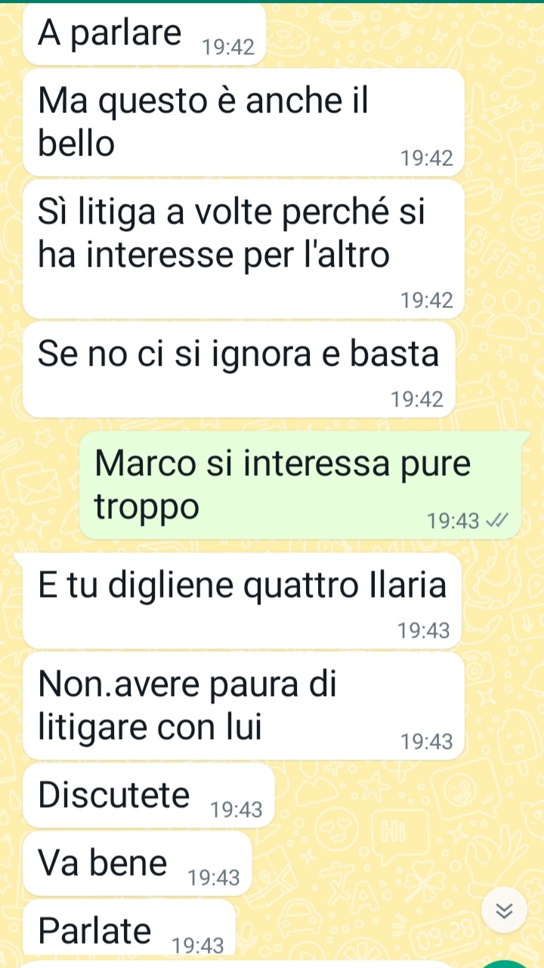Click the 19:43 timestamp on the green sent message

click(453, 521)
